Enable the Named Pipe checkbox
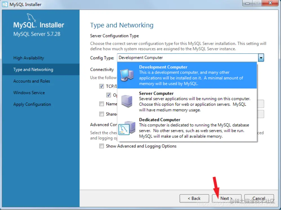The width and height of the screenshot is (281, 210). pos(101,104)
